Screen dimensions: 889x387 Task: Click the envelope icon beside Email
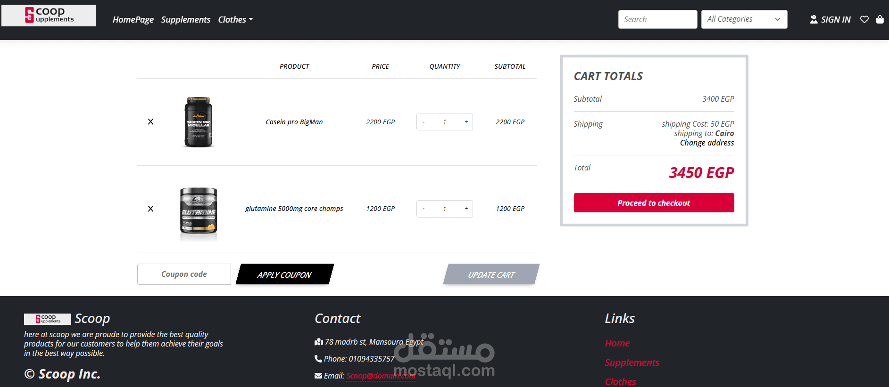pyautogui.click(x=318, y=376)
